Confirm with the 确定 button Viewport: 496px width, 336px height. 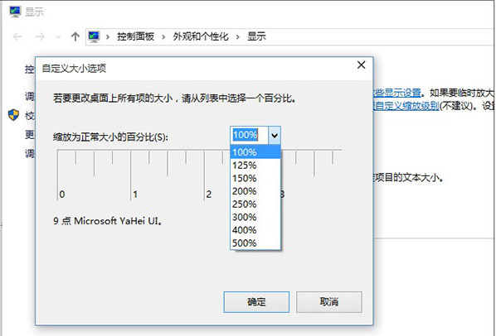pyautogui.click(x=256, y=302)
